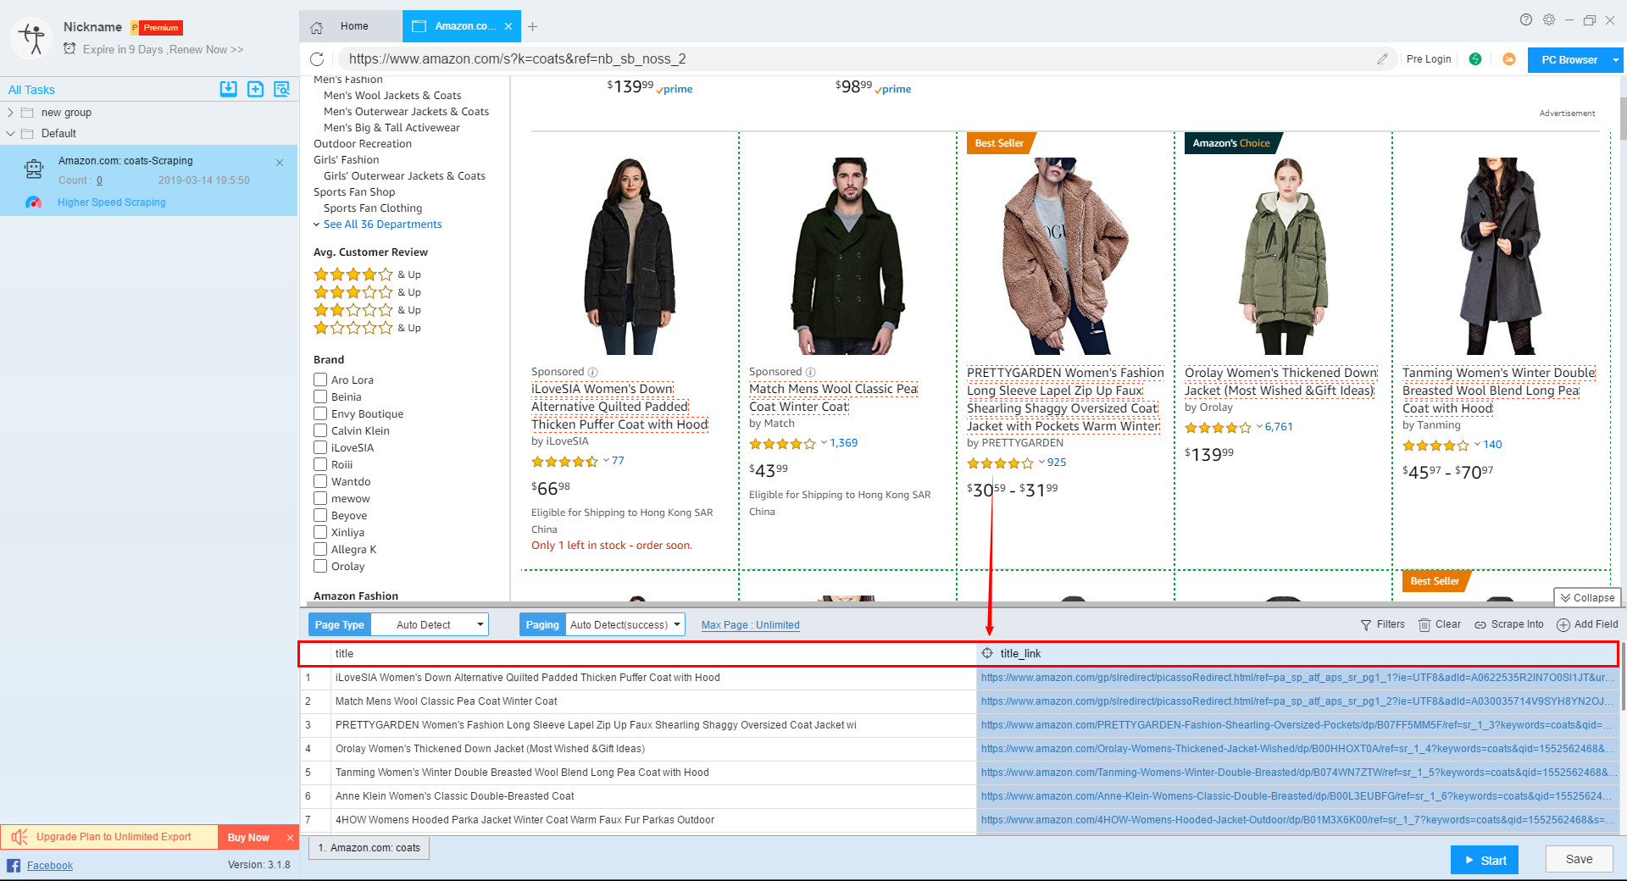
Task: Check the Aro Lora brand checkbox
Action: 320,380
